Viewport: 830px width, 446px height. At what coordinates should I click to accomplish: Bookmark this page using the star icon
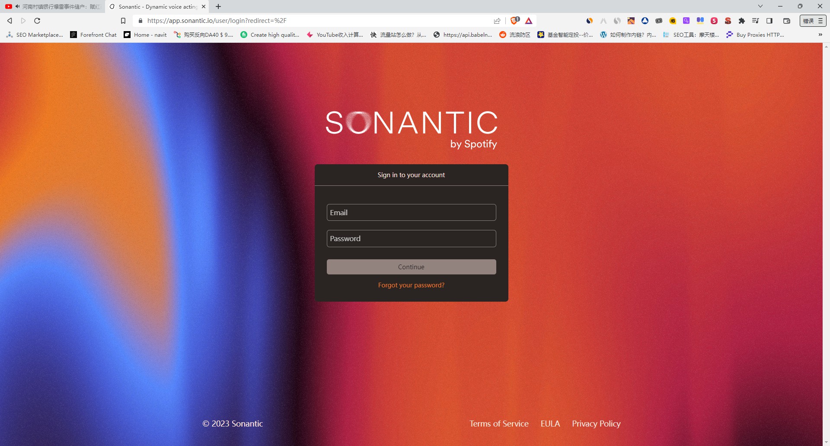tap(123, 20)
